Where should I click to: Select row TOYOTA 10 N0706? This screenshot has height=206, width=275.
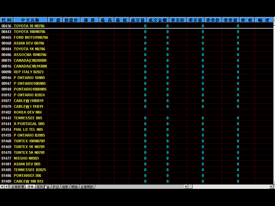137,26
